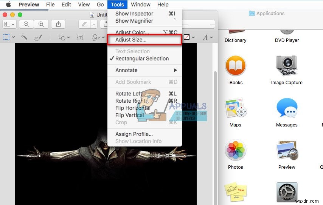This screenshot has width=323, height=205.
Task: Open Stickies app in Applications window
Action: pos(236,192)
